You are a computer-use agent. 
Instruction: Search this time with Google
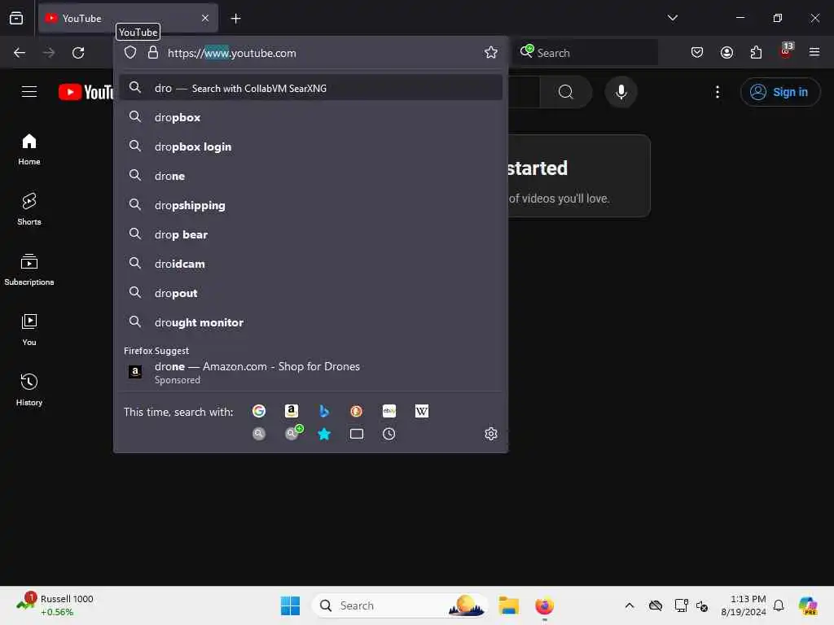(259, 411)
